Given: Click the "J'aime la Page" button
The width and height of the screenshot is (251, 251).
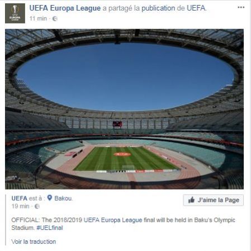Looking at the screenshot, I should [x=214, y=200].
